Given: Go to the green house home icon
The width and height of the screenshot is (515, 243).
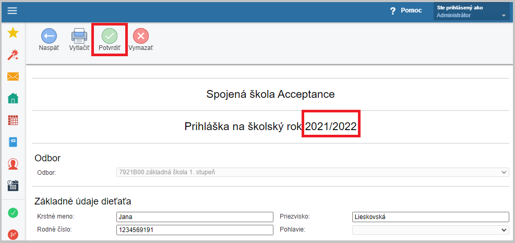Looking at the screenshot, I should (x=13, y=98).
